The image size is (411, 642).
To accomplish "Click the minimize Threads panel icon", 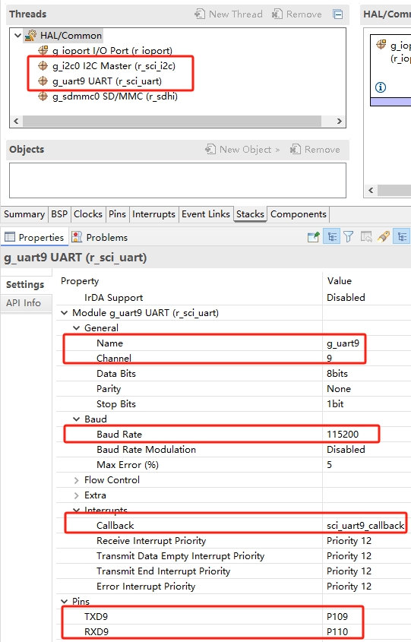I will point(338,14).
